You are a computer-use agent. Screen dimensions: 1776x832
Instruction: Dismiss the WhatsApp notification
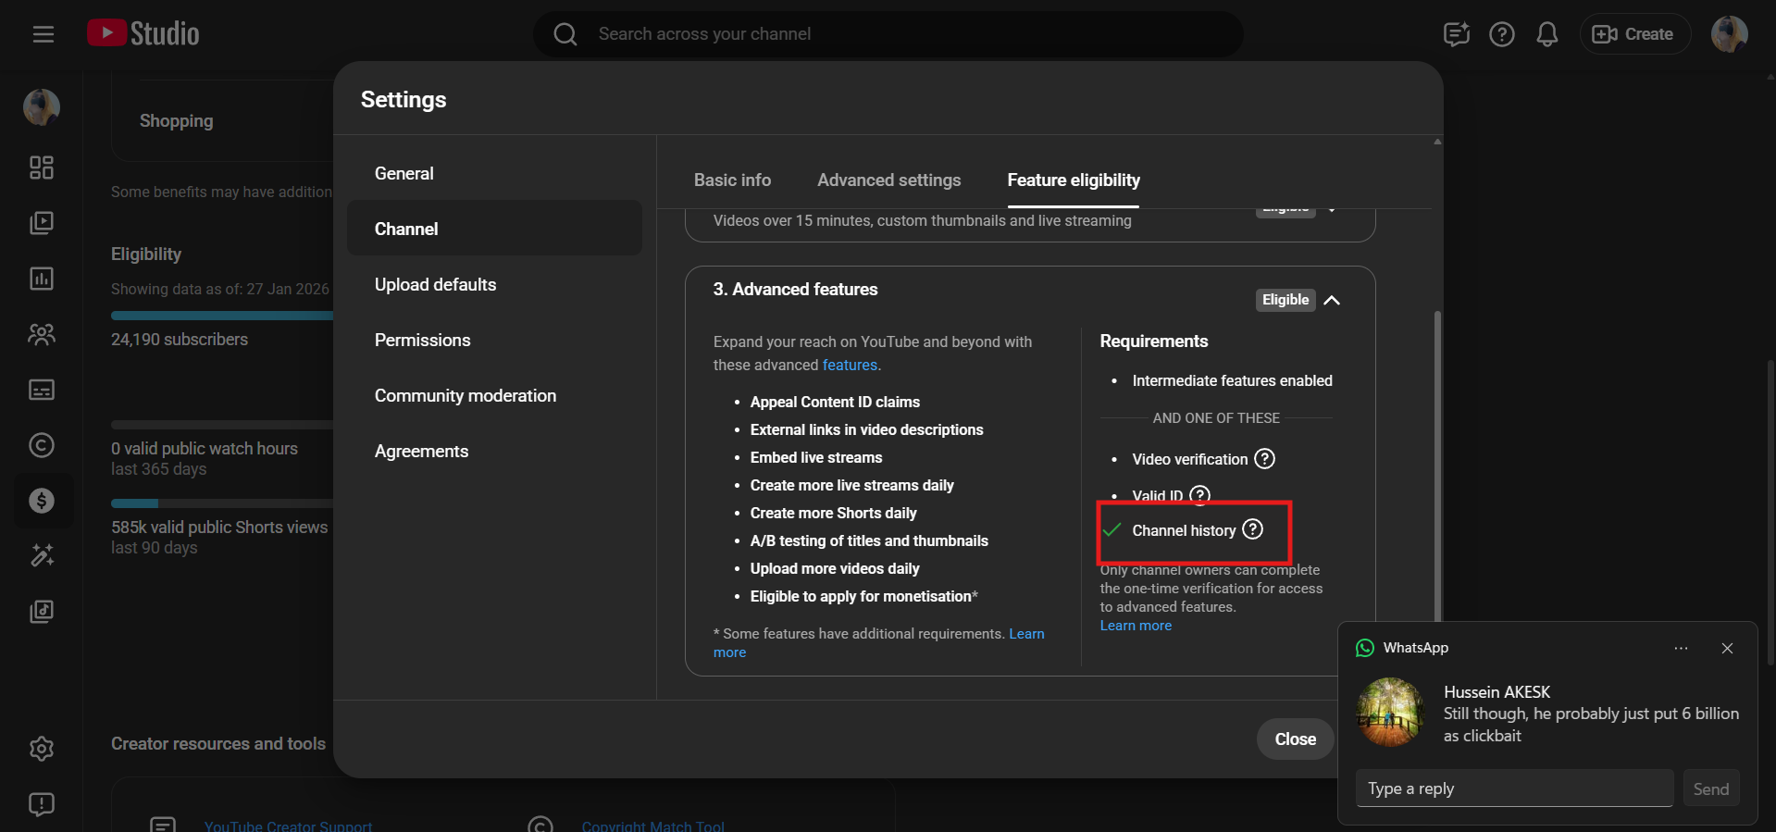[1727, 648]
